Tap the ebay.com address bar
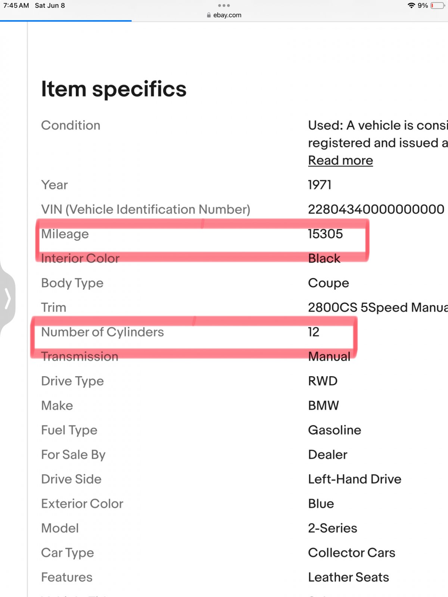 click(227, 15)
